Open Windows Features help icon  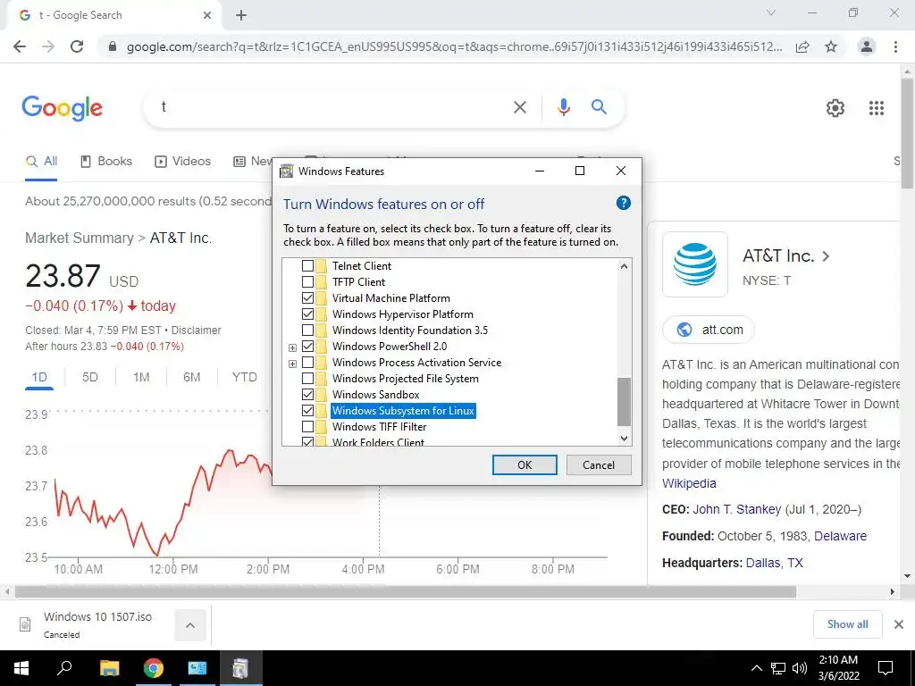(x=623, y=203)
